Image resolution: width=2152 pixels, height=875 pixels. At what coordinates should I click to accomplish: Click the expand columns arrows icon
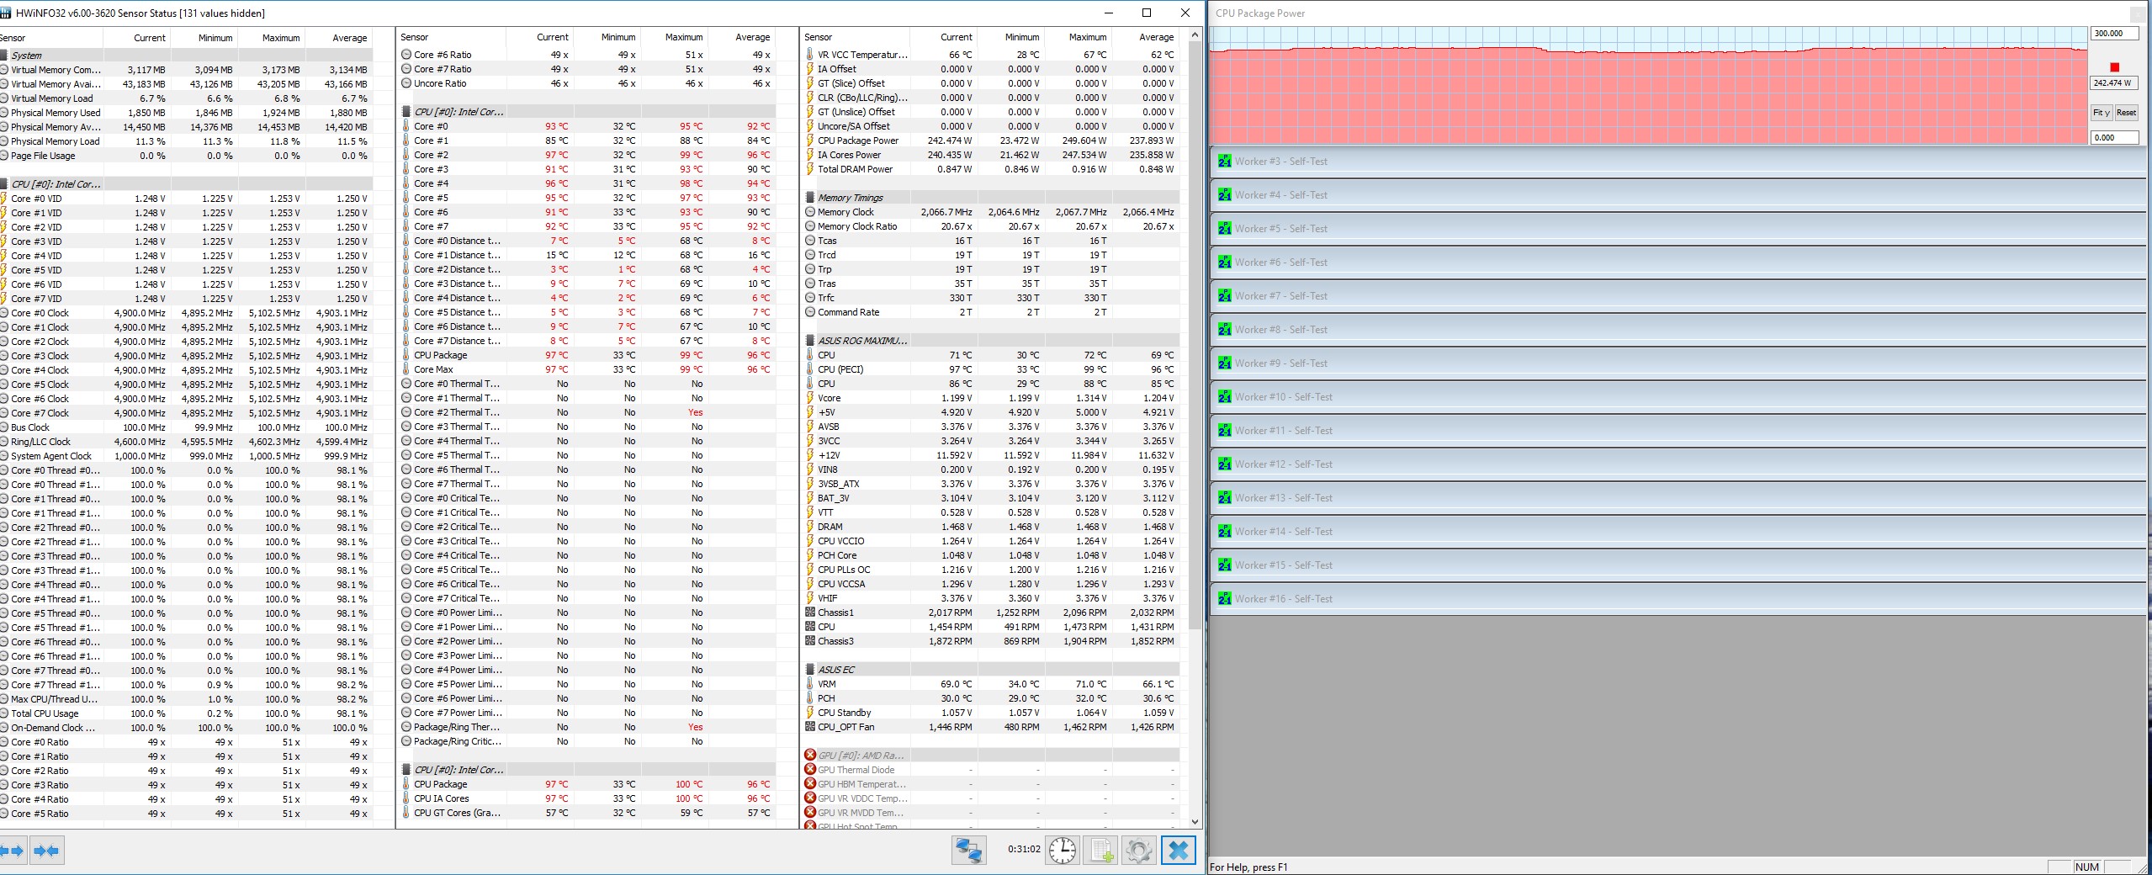pyautogui.click(x=13, y=851)
